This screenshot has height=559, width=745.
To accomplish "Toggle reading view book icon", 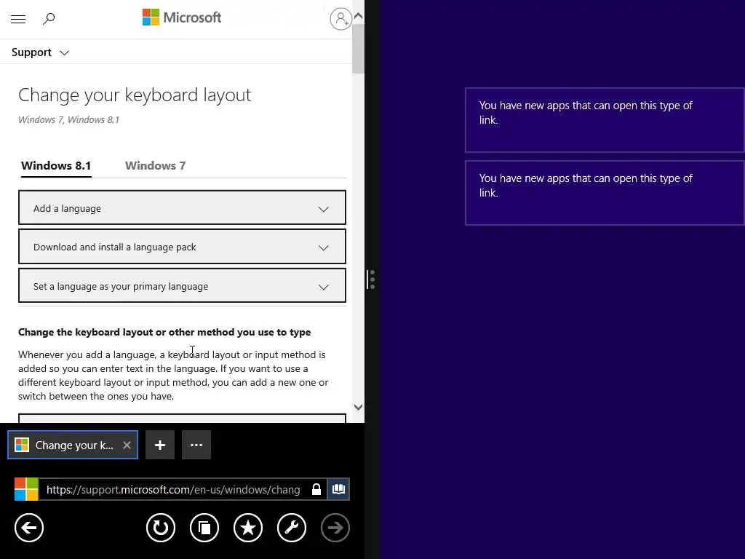I will pyautogui.click(x=338, y=489).
